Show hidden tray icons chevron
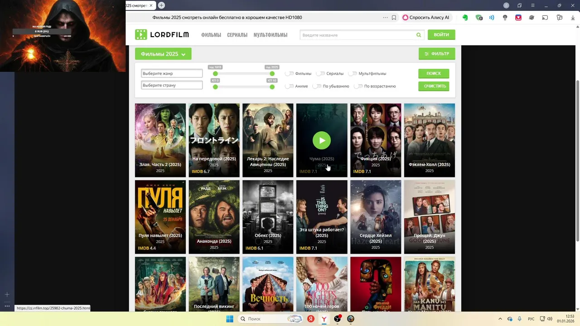This screenshot has height=326, width=580. (500, 319)
